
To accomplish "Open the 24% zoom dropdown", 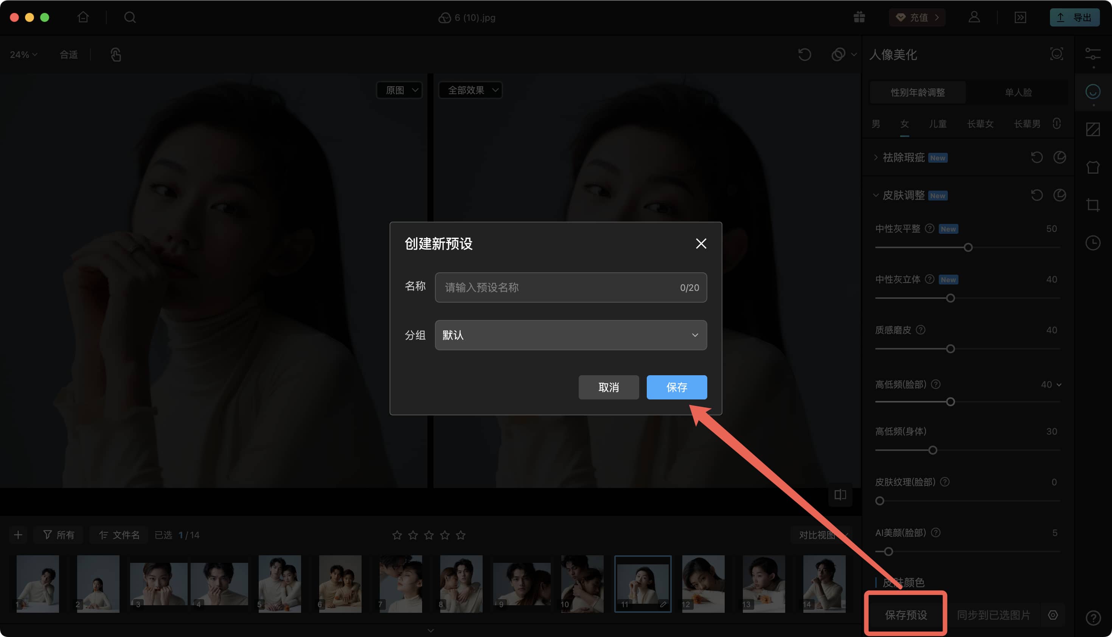I will click(x=23, y=55).
